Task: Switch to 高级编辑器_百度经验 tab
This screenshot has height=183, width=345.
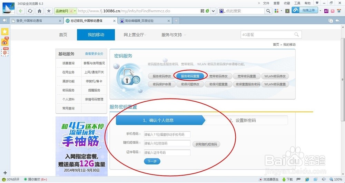Action: [145, 21]
